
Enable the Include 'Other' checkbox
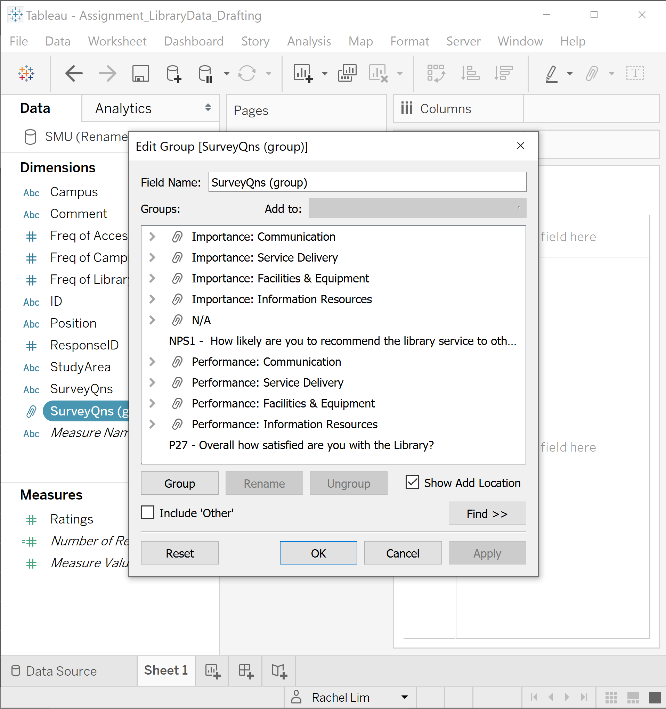pos(148,512)
